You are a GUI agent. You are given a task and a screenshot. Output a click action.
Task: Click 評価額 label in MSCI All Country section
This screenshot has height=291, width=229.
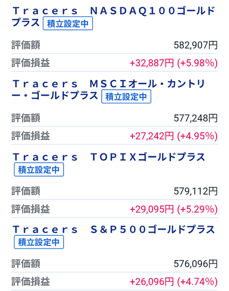[x=26, y=118]
